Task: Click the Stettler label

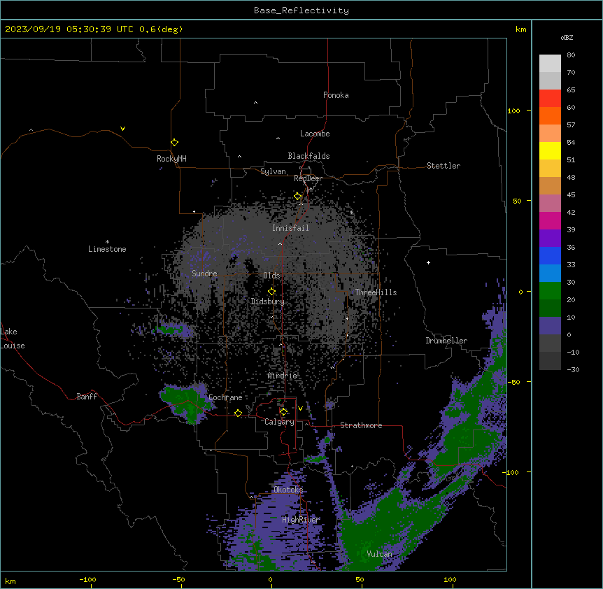Action: [444, 166]
